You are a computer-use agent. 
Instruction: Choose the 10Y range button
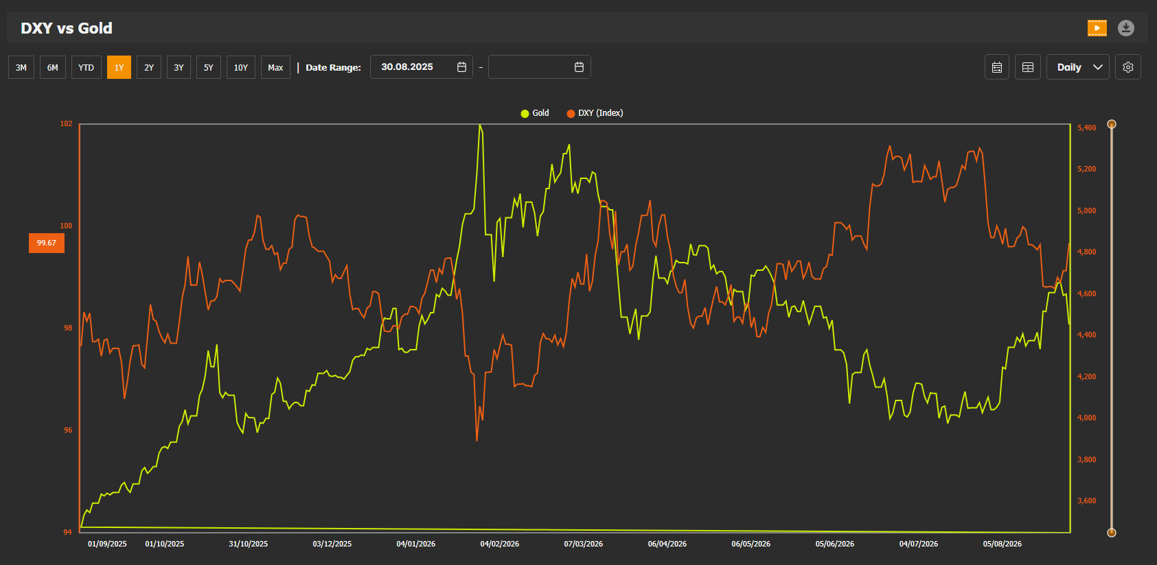[241, 67]
